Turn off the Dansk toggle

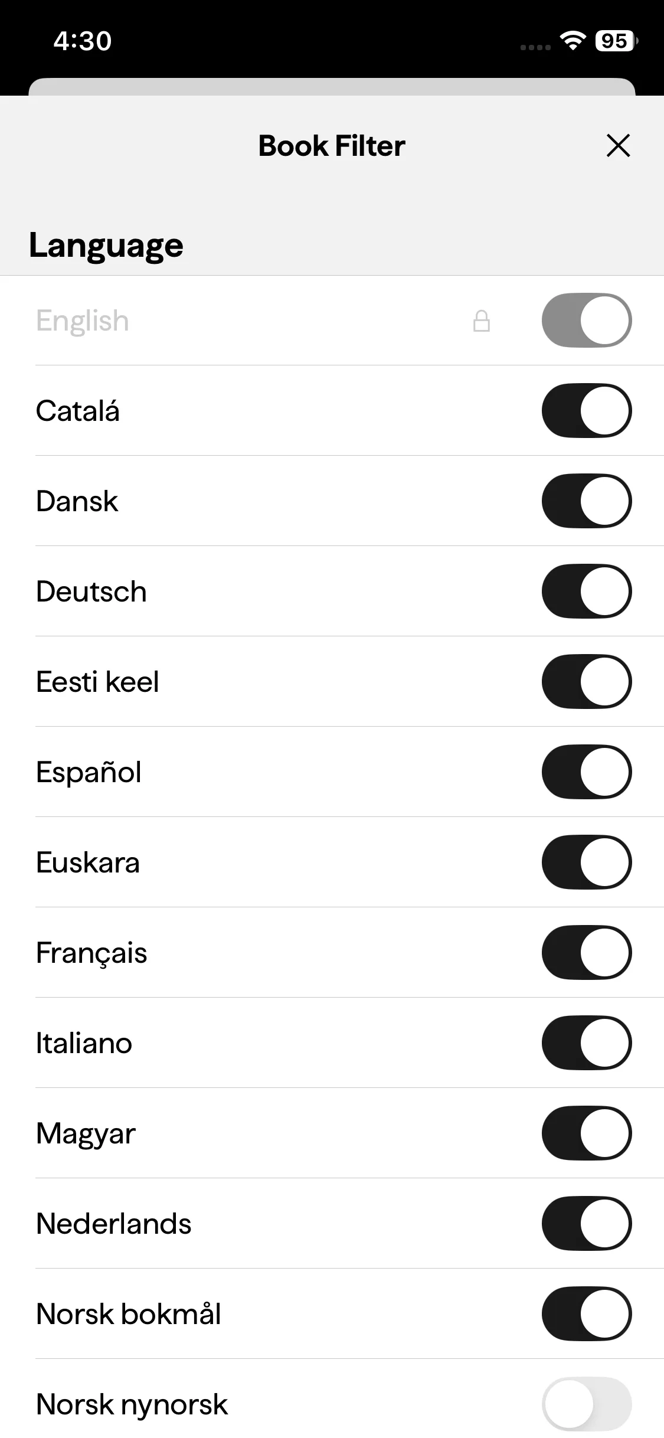tap(586, 501)
